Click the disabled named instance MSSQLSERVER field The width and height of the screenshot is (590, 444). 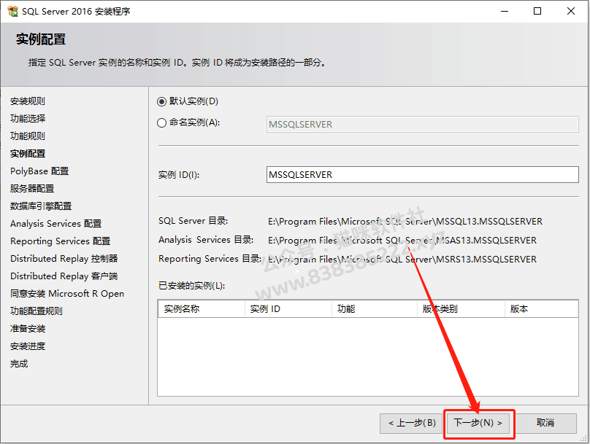(x=422, y=125)
